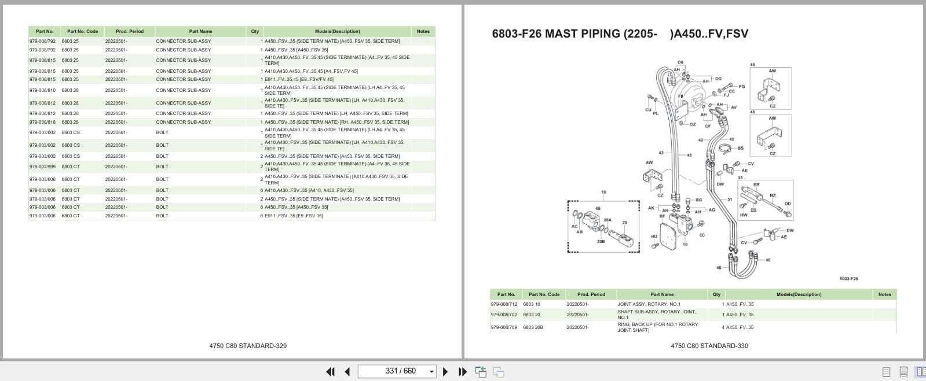The width and height of the screenshot is (926, 381).
Task: Jump to the first page
Action: (x=330, y=372)
